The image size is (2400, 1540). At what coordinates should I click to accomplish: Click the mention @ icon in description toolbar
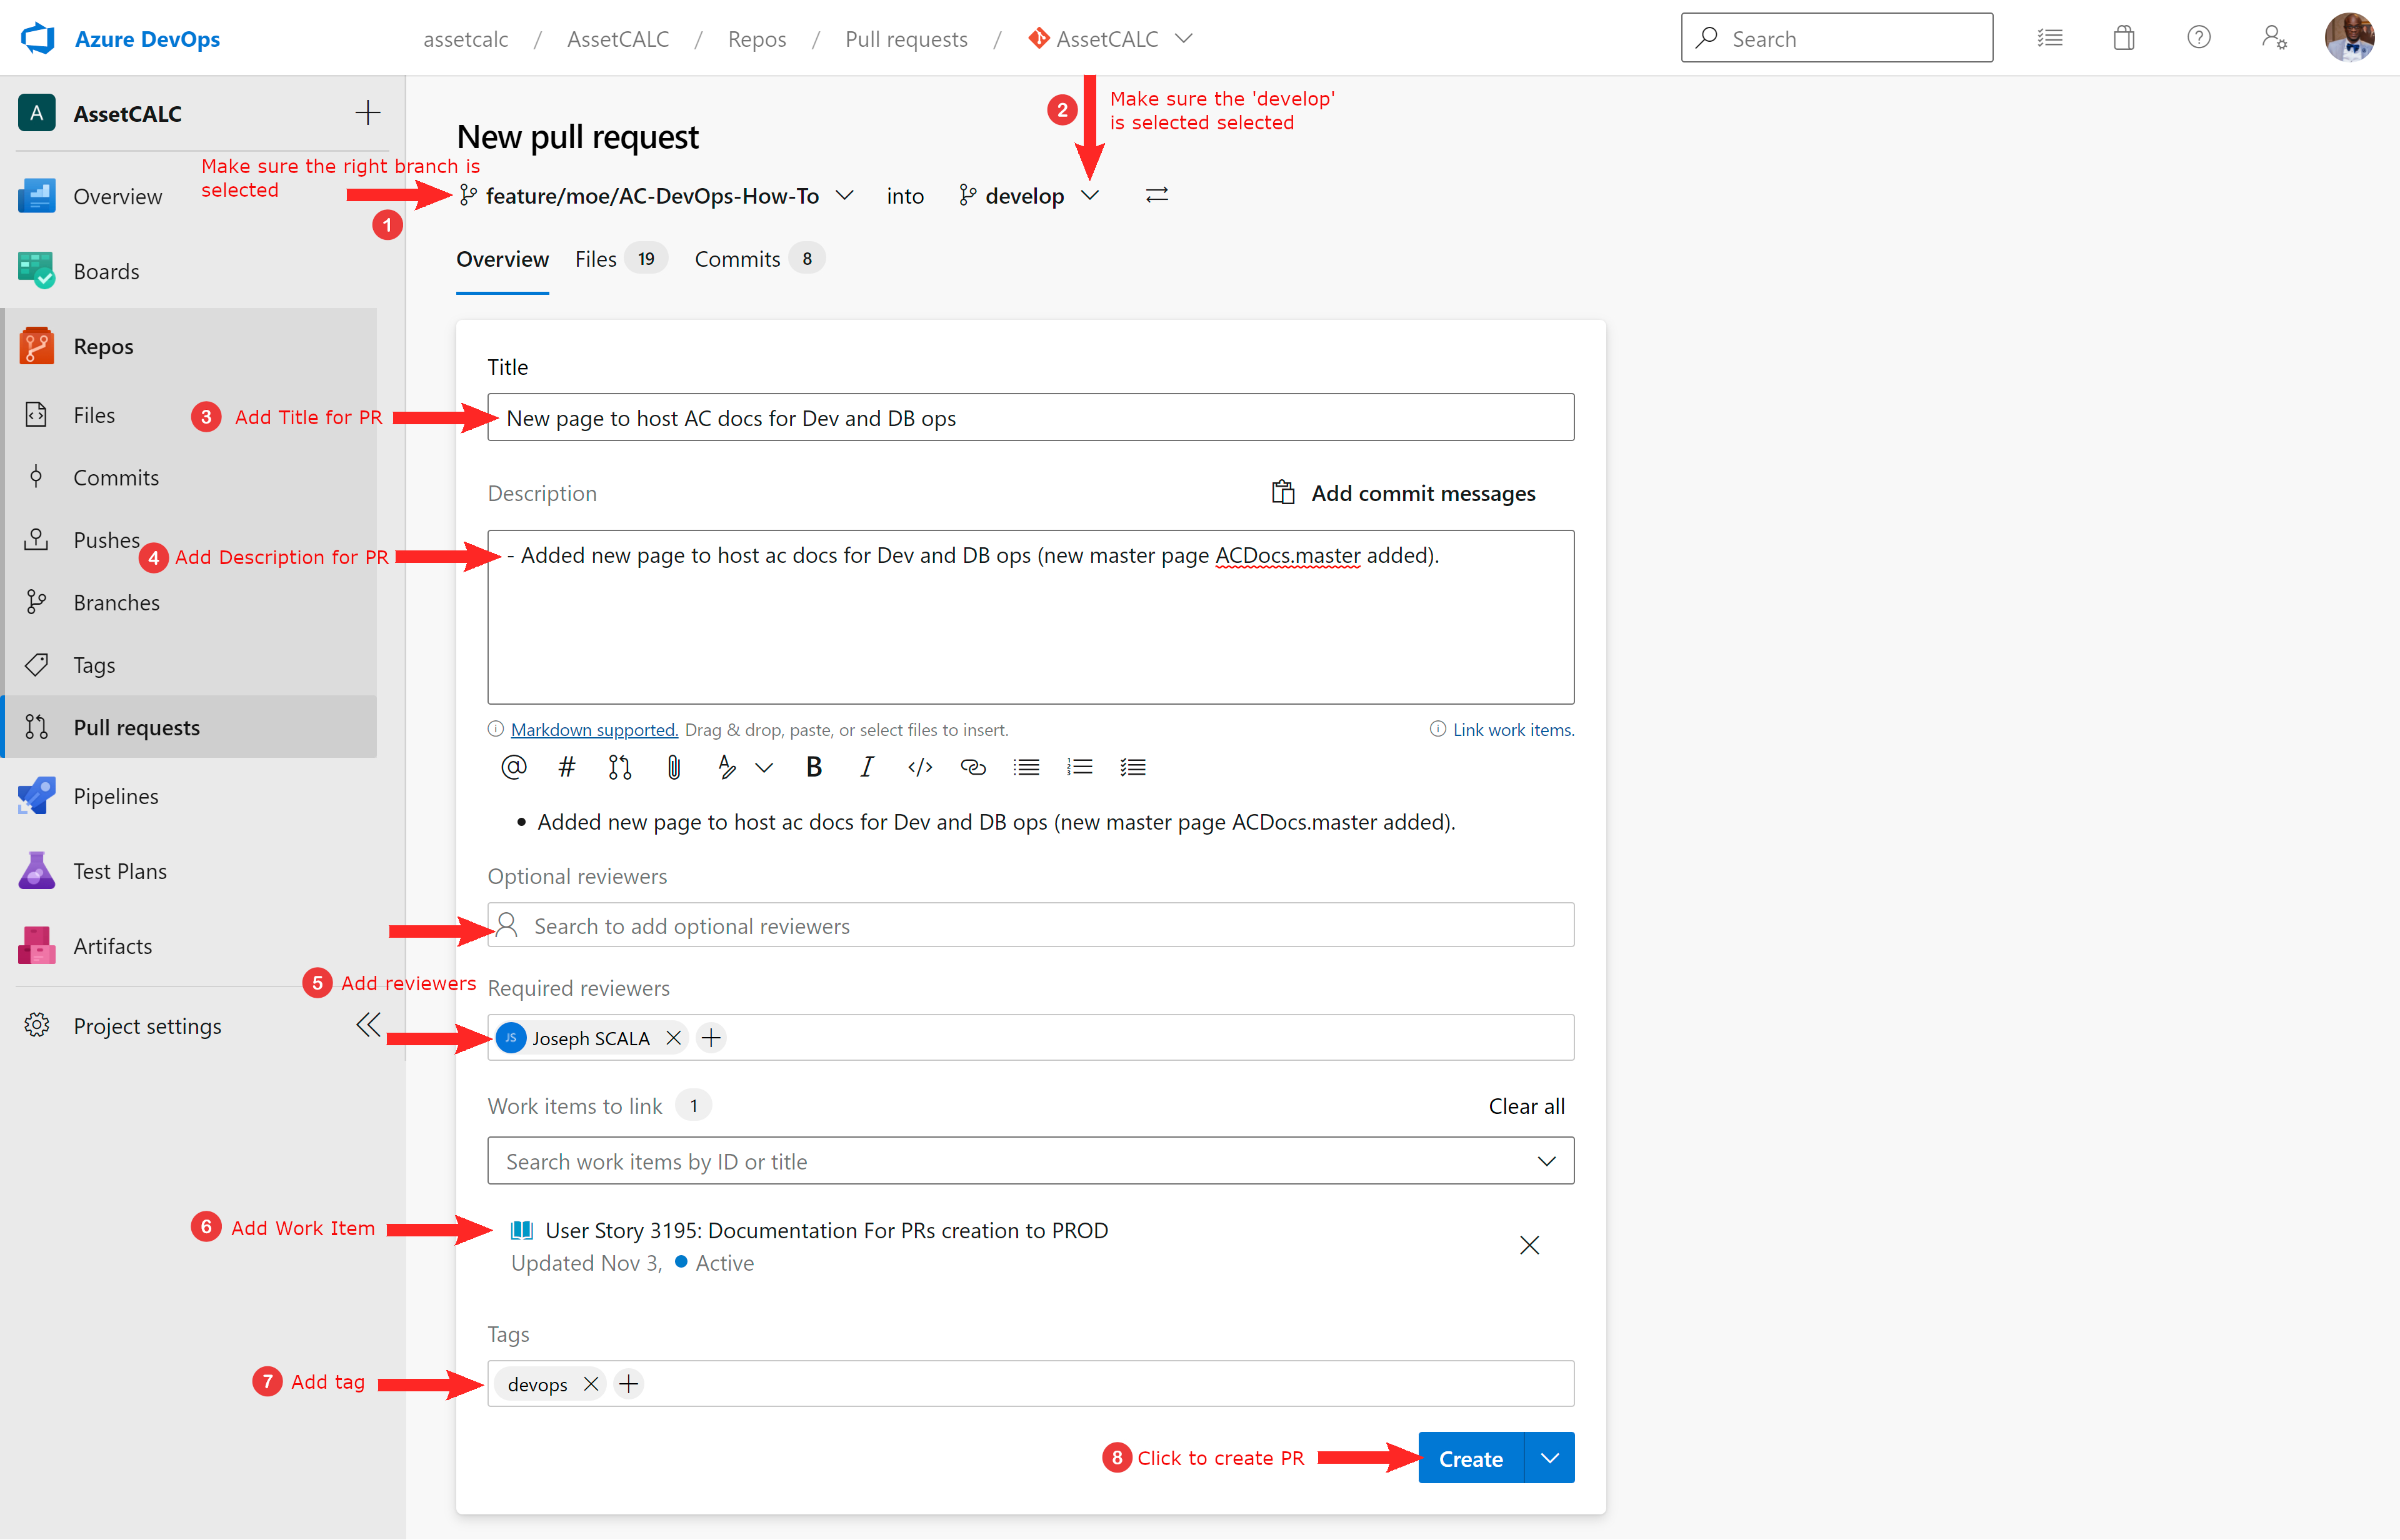[513, 767]
